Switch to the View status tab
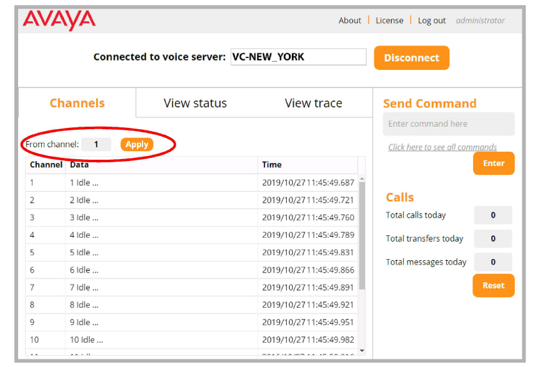Screen dimensions: 540x367 [195, 103]
